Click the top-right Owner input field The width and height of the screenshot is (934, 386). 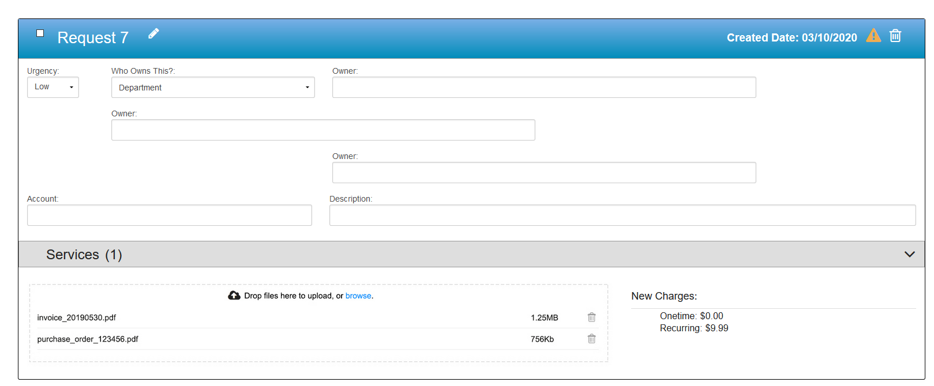[543, 88]
